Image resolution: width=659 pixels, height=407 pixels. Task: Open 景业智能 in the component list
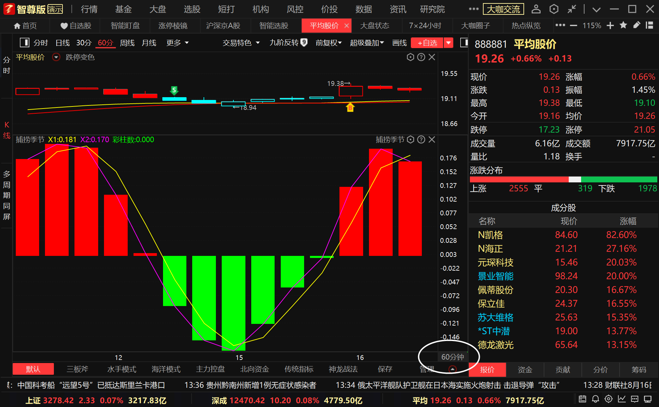563,276
